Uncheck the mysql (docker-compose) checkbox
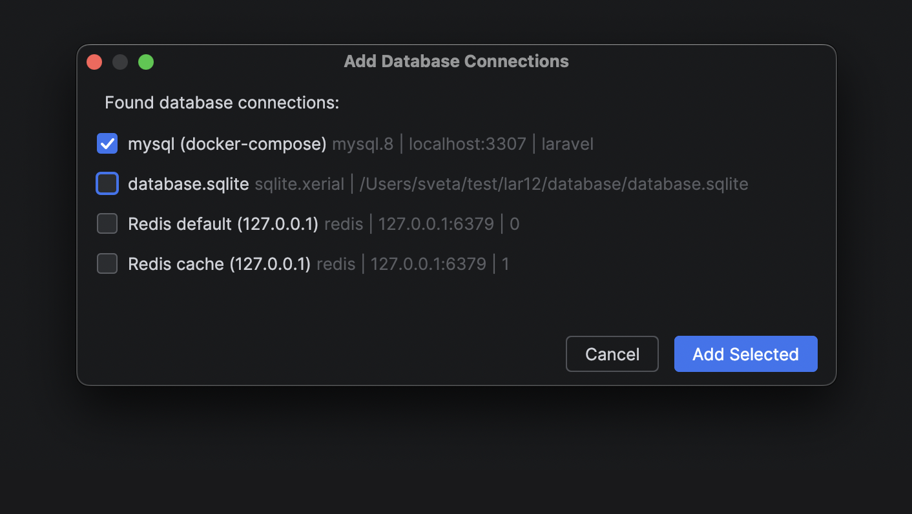The height and width of the screenshot is (514, 912). 107,143
